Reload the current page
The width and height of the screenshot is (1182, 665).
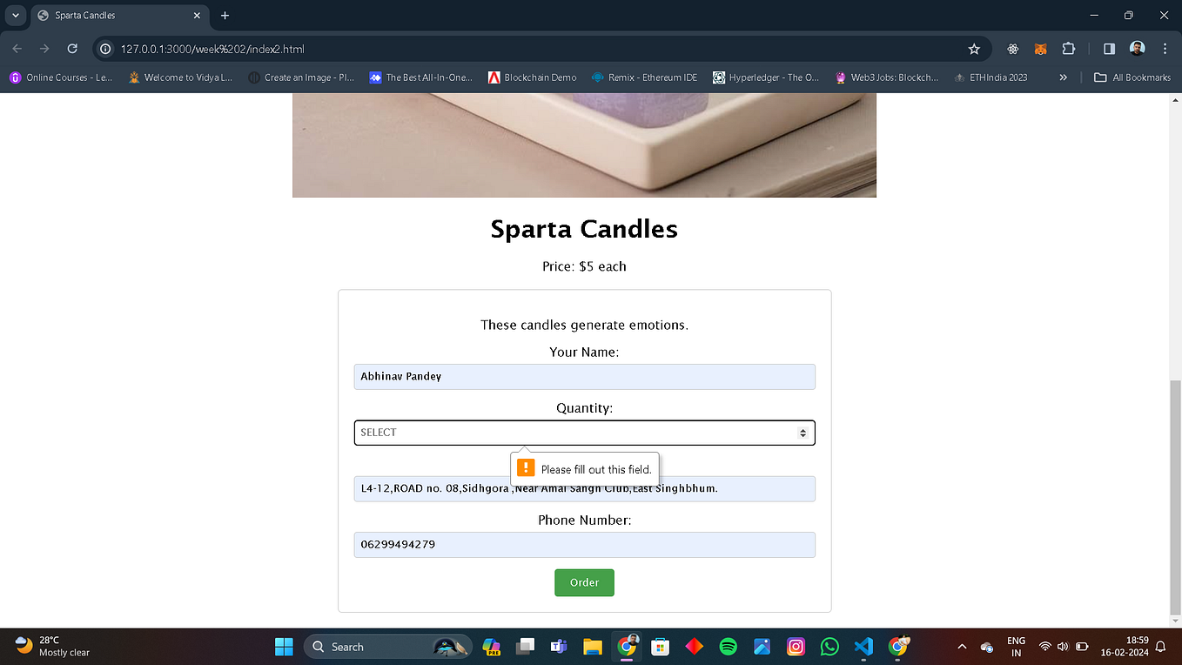[x=72, y=49]
